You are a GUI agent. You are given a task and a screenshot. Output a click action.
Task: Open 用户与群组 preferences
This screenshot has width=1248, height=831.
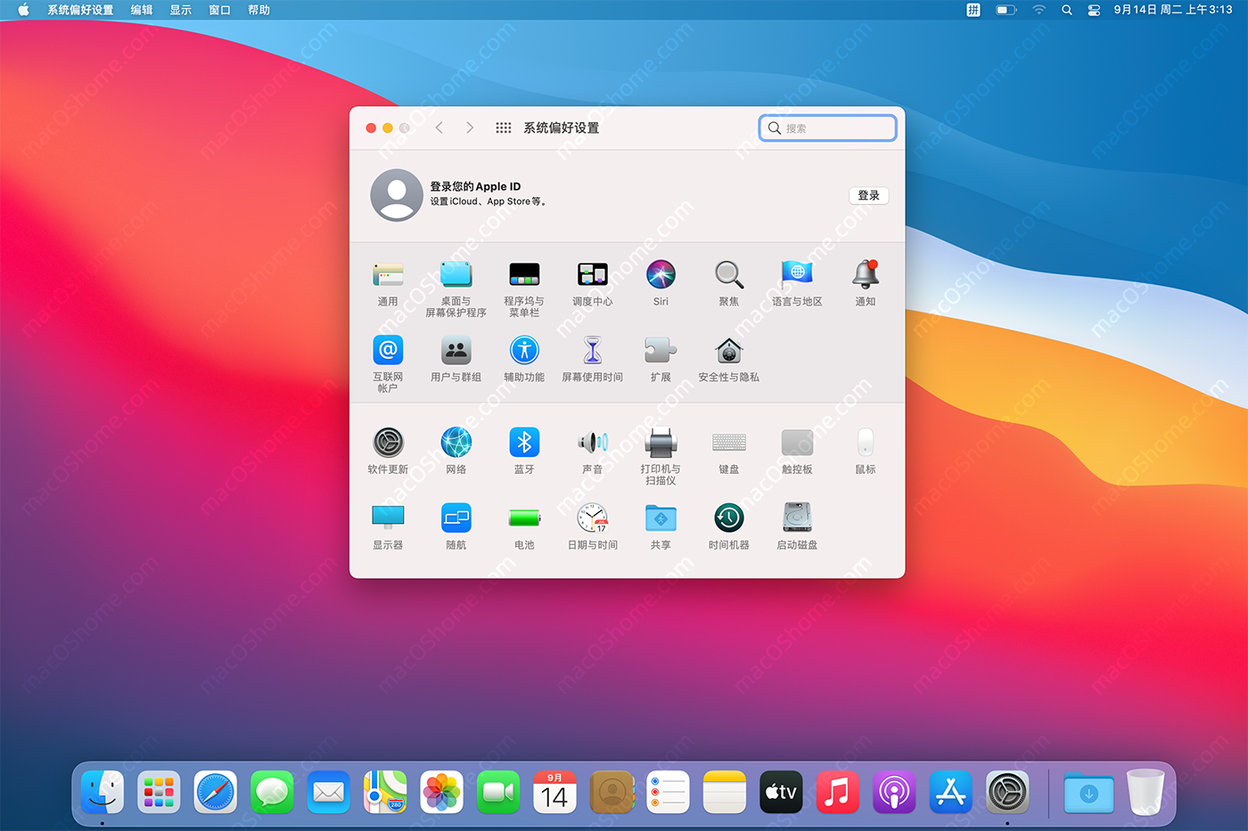coord(456,350)
